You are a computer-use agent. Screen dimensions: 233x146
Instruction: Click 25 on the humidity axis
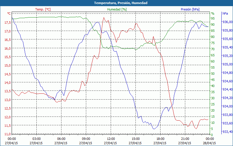213,104
